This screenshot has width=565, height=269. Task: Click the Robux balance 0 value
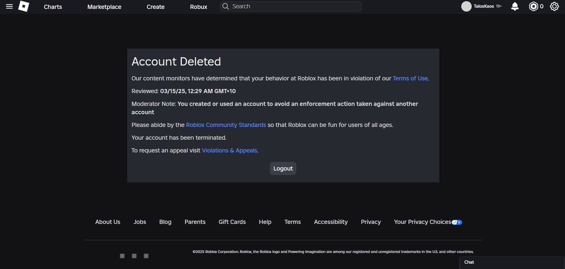(x=541, y=7)
